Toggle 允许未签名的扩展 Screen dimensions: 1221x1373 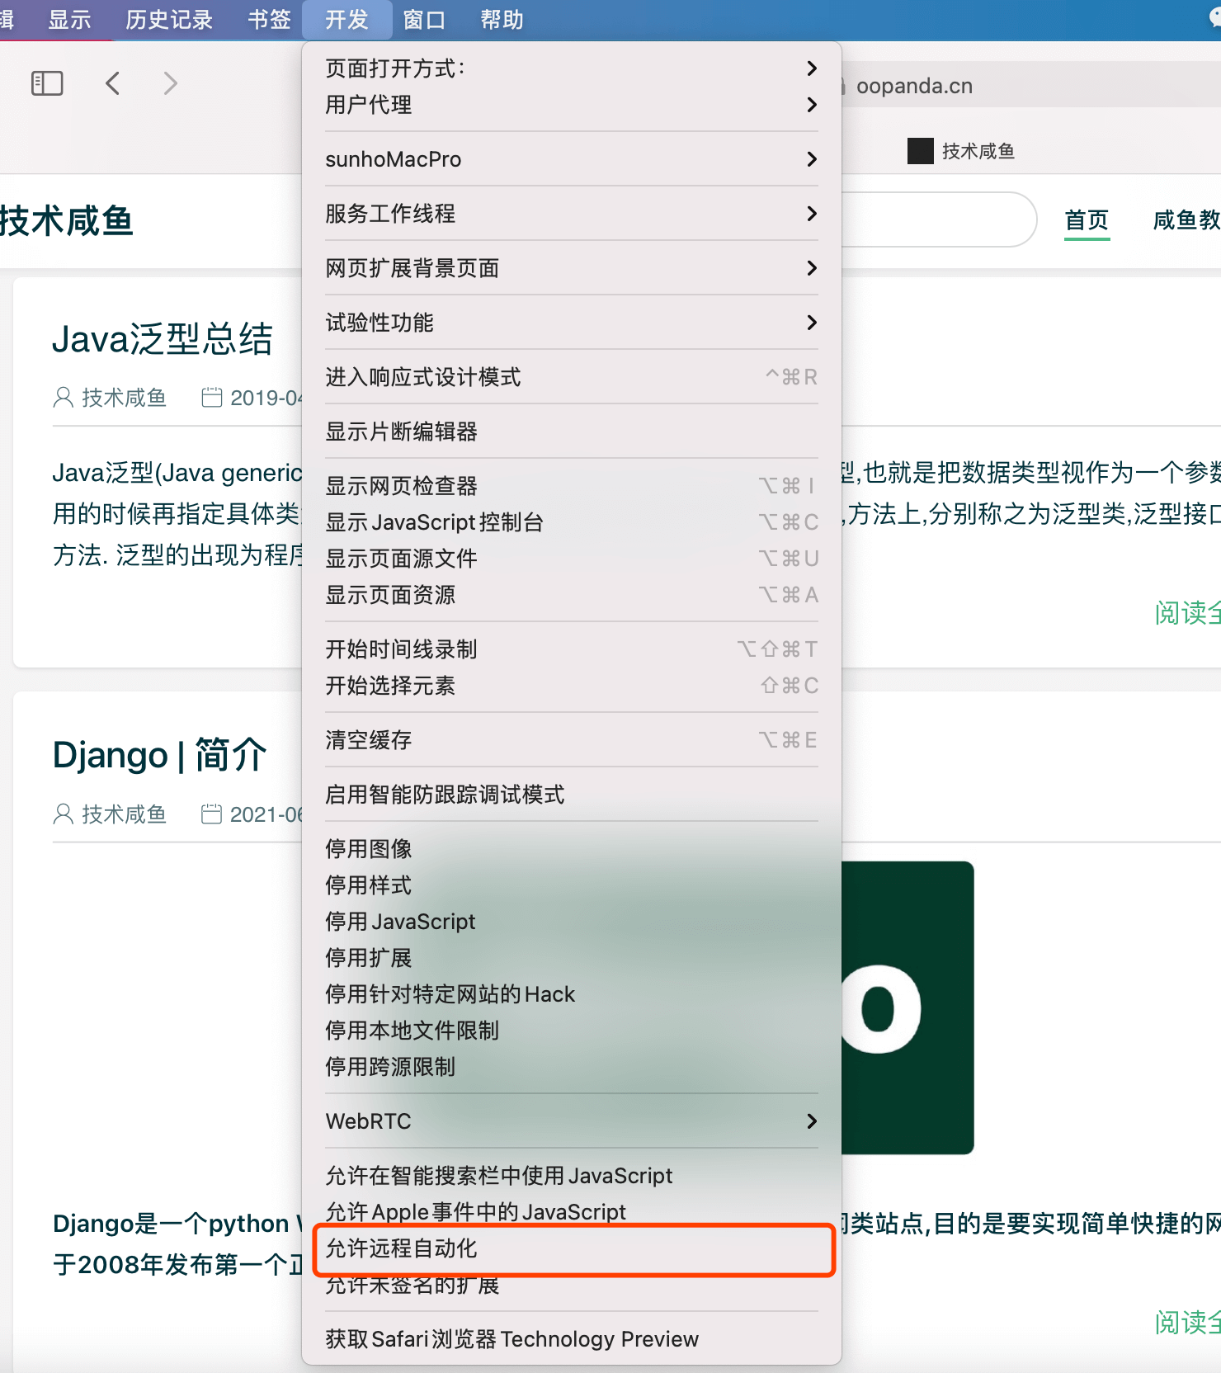[x=572, y=1286]
